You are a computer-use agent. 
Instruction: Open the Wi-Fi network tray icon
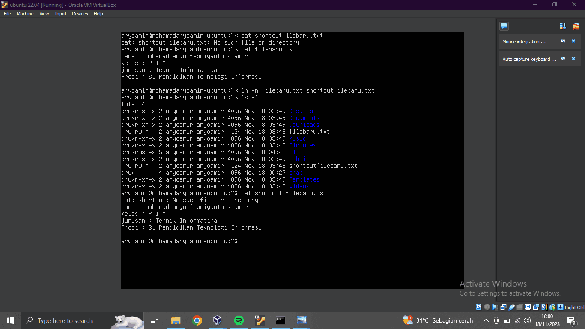pyautogui.click(x=517, y=320)
